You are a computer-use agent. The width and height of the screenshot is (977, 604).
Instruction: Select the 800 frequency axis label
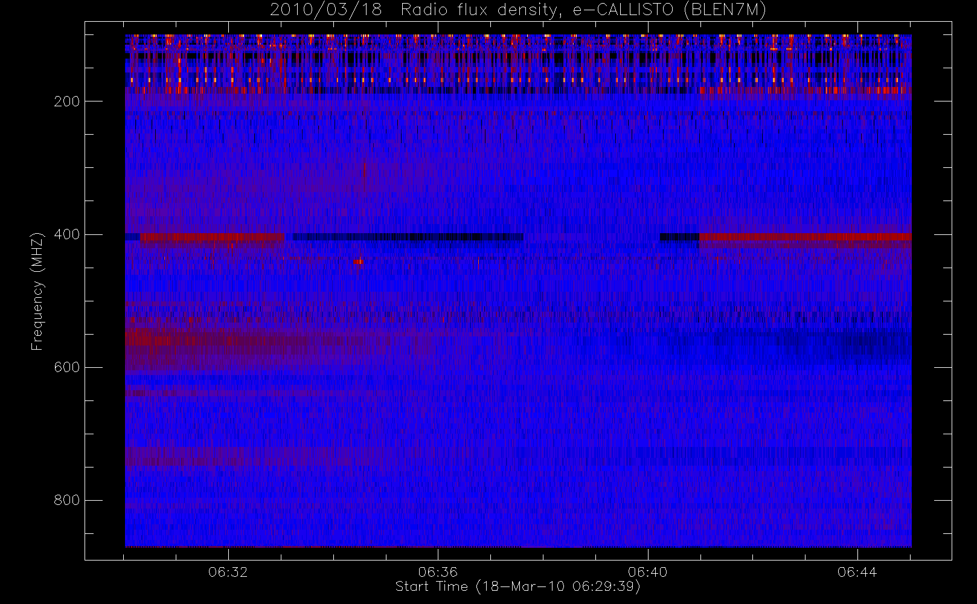(x=66, y=500)
